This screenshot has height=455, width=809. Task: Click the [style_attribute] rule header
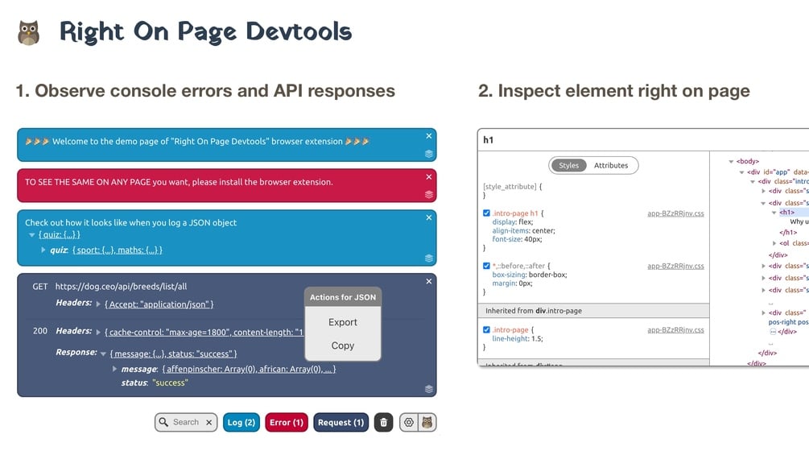point(512,186)
